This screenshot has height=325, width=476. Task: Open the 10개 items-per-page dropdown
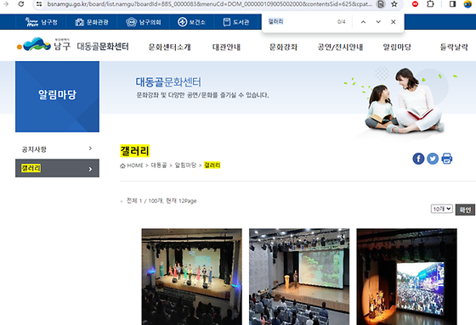click(x=442, y=209)
